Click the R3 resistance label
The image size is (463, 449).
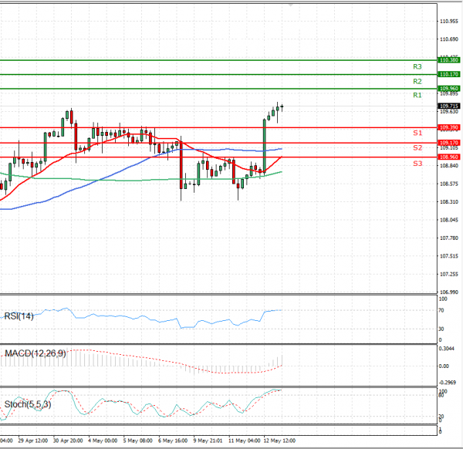click(417, 66)
